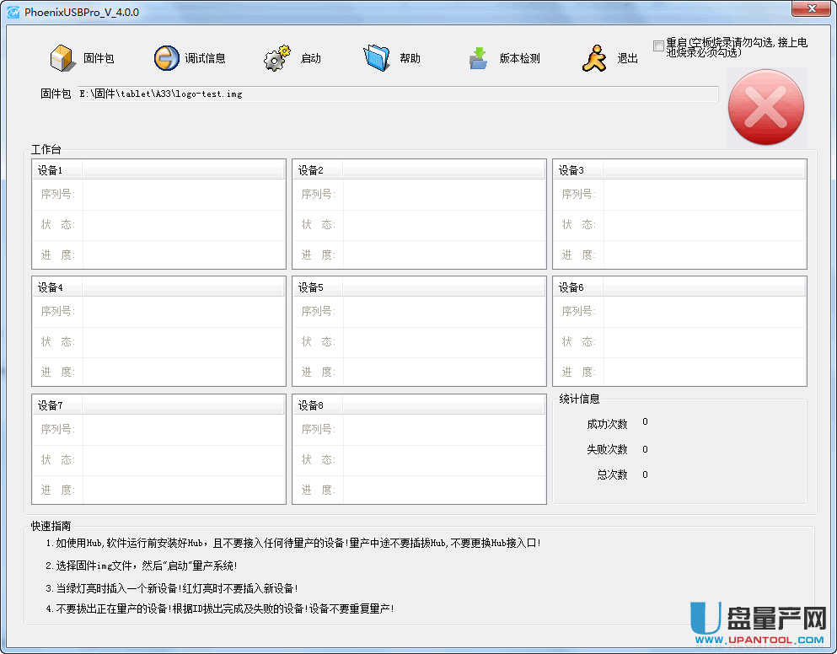This screenshot has width=837, height=654.
Task: Select the 设备1 serial number field
Action: 184,195
